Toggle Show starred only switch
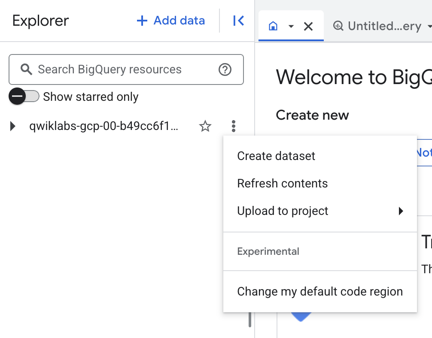 tap(24, 97)
